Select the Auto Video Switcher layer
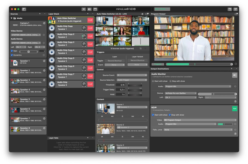The image size is (248, 164). 71,20
